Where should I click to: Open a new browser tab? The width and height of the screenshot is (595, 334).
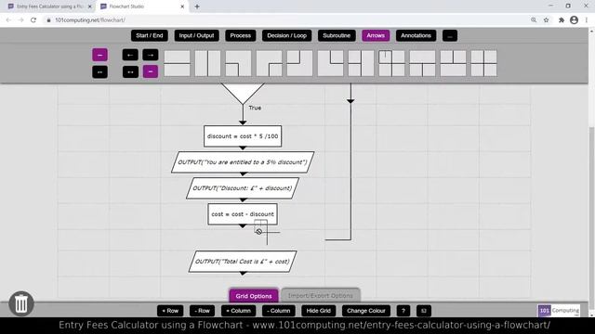point(197,6)
